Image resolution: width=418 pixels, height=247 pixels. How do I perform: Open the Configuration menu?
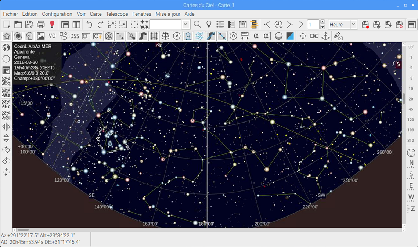tap(57, 14)
